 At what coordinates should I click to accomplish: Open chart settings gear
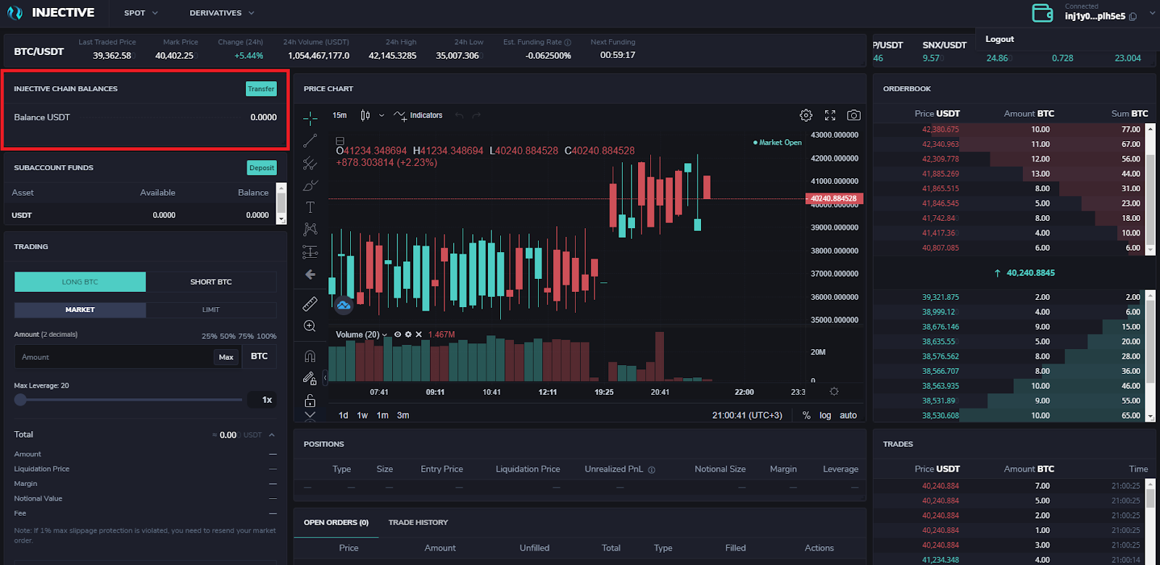[x=806, y=115]
